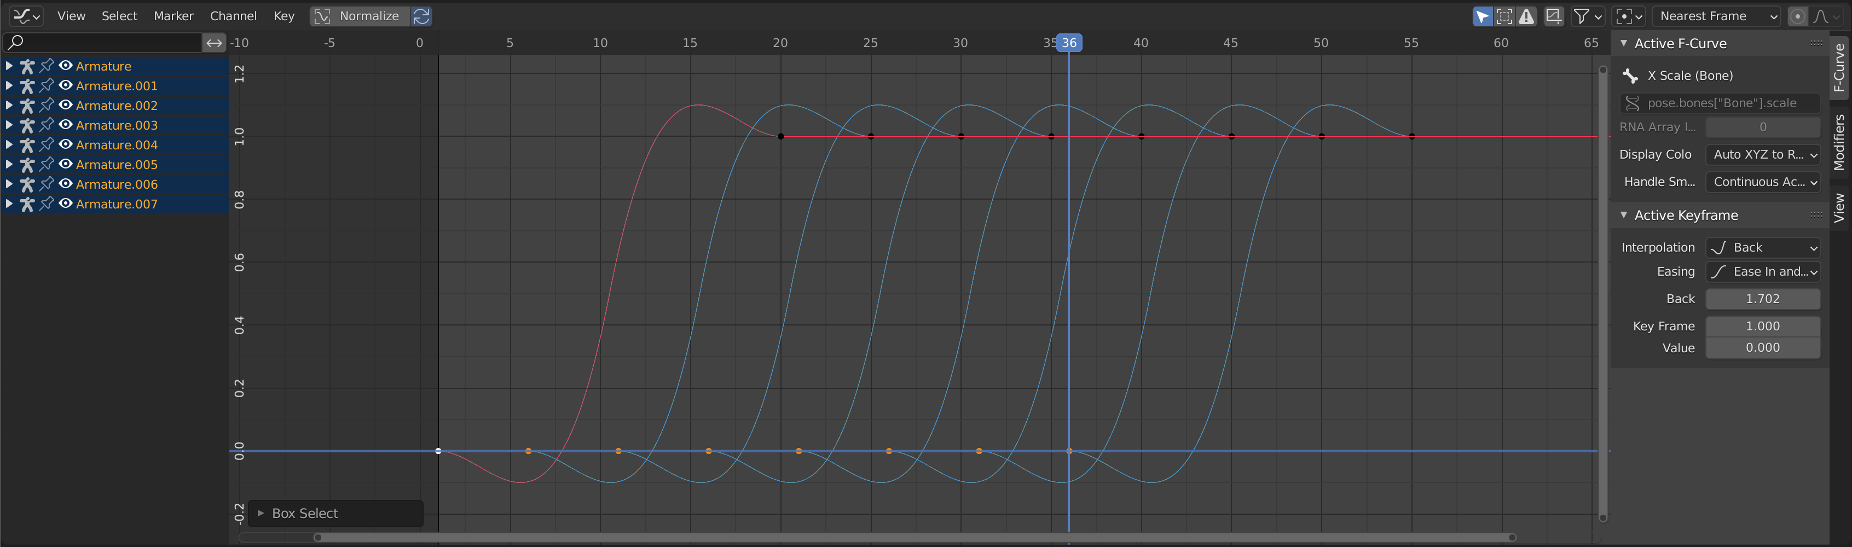Expand the Armature.003 channel tree
Image resolution: width=1852 pixels, height=547 pixels.
tap(9, 125)
